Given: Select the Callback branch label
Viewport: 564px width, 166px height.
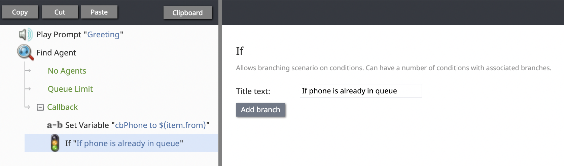Looking at the screenshot, I should 62,107.
